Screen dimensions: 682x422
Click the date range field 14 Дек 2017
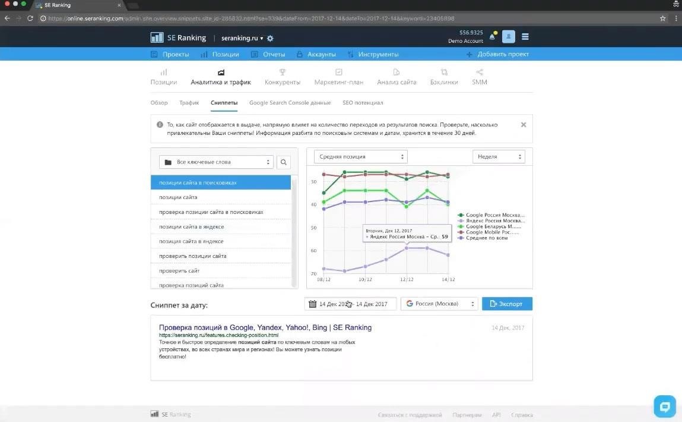pos(351,304)
